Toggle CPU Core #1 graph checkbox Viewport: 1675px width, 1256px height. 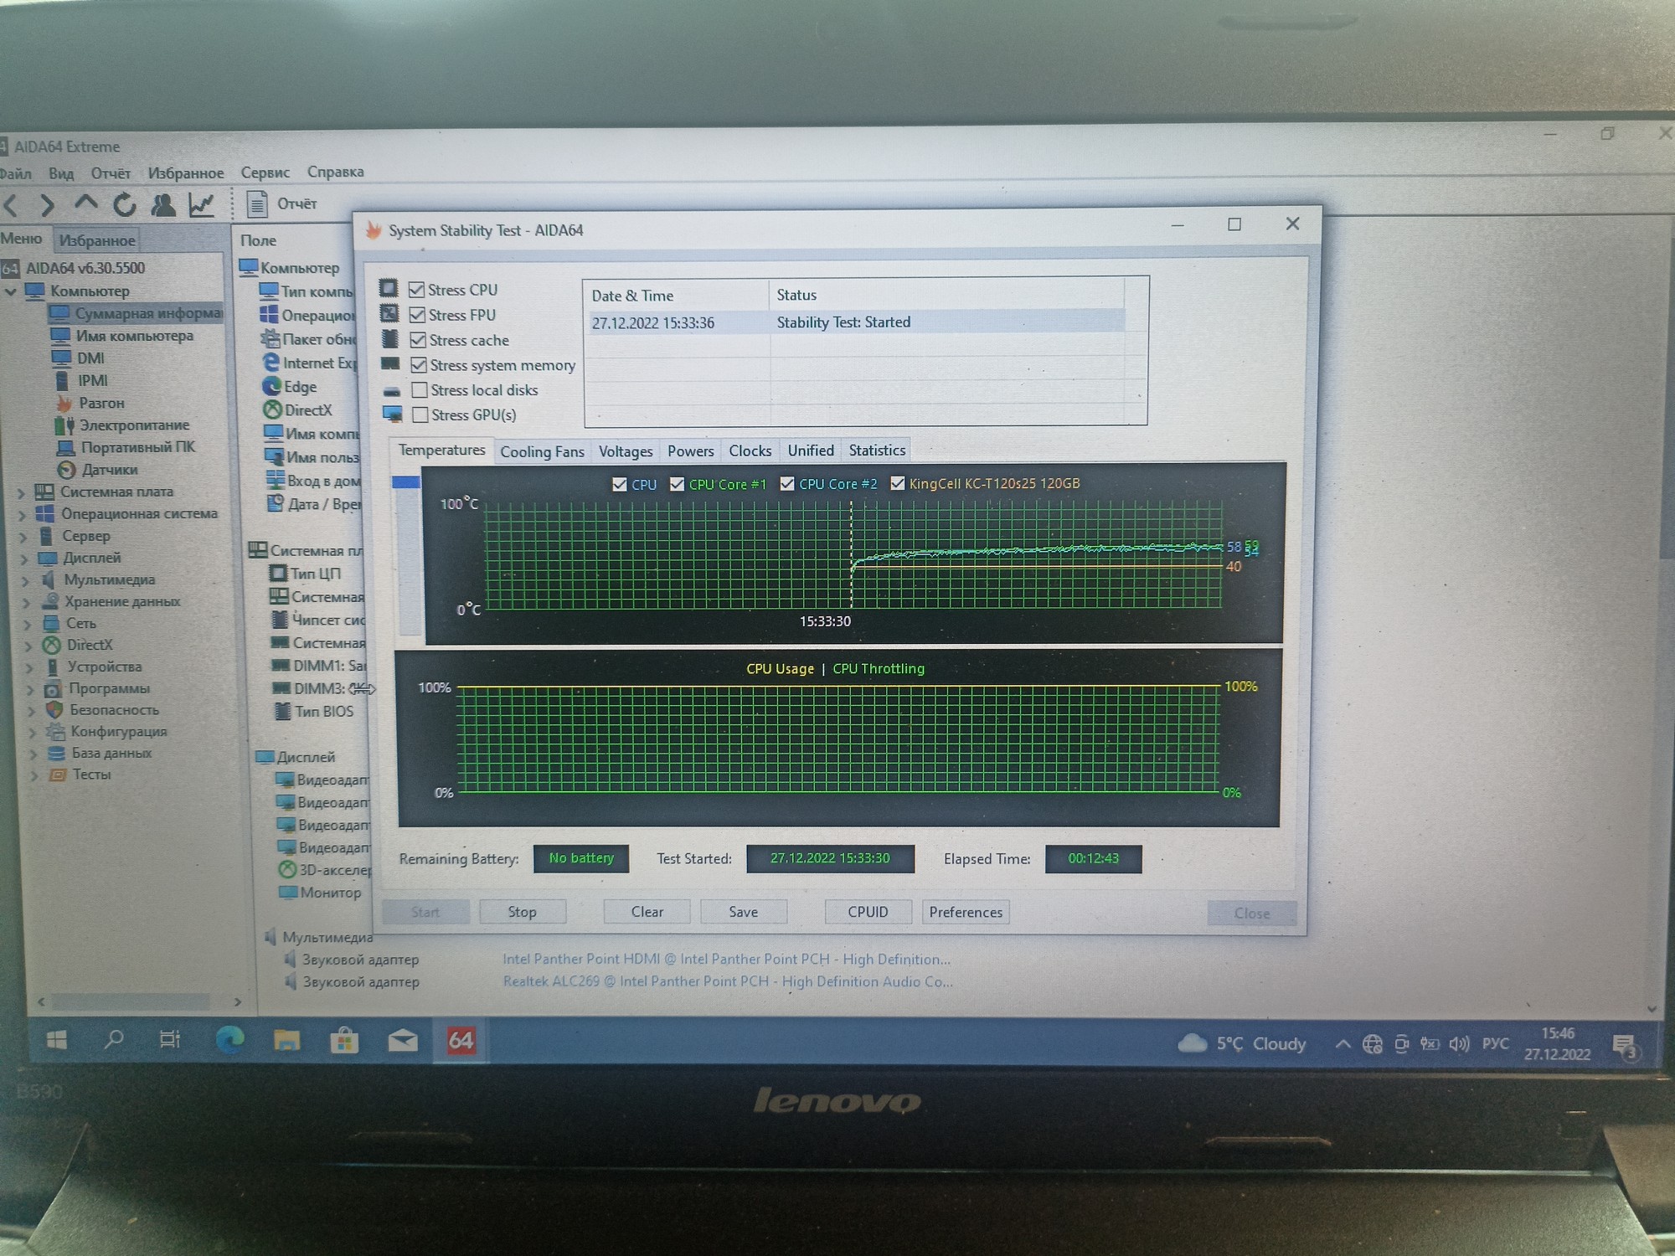point(677,484)
